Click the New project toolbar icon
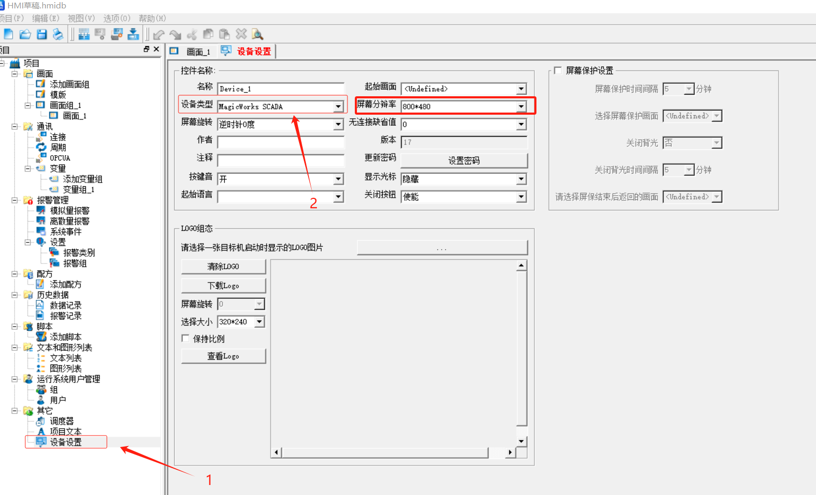Screen dimensions: 816x495 click(8, 34)
